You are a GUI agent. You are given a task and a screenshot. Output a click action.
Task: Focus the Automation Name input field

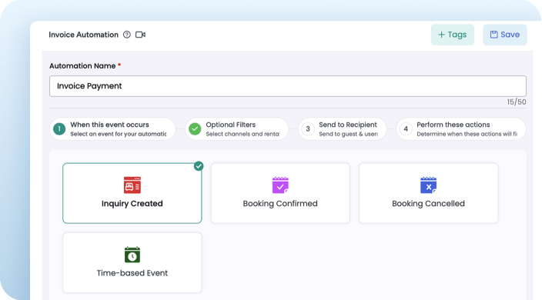288,86
